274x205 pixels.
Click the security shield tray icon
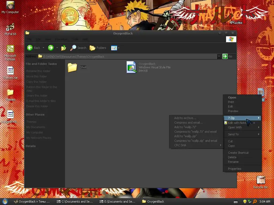coord(245,202)
